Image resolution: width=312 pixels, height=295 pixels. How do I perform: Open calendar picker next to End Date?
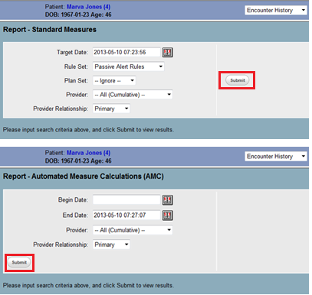(x=167, y=216)
